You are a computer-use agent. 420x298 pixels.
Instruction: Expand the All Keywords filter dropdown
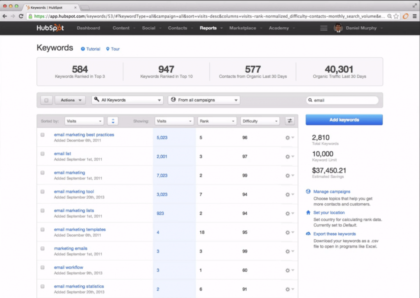point(128,100)
